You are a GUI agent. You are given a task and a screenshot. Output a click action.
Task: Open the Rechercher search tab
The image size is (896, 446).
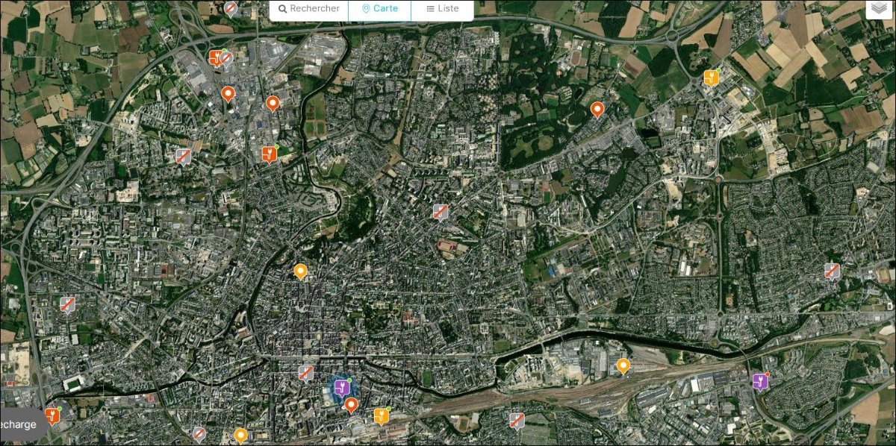pos(308,10)
